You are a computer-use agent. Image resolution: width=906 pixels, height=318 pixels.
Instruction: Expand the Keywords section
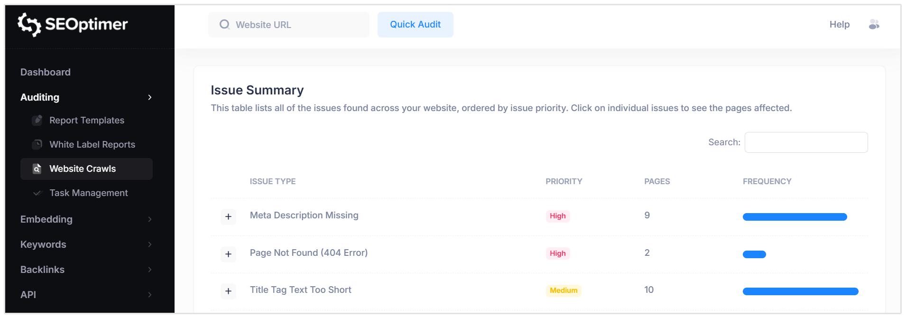(43, 244)
